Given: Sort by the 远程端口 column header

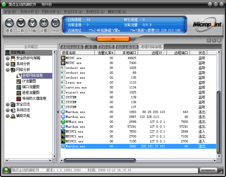Looking at the screenshot, I should [x=178, y=53].
